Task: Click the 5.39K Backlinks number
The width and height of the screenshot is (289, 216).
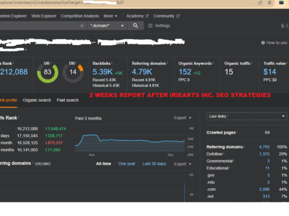Action: click(103, 72)
